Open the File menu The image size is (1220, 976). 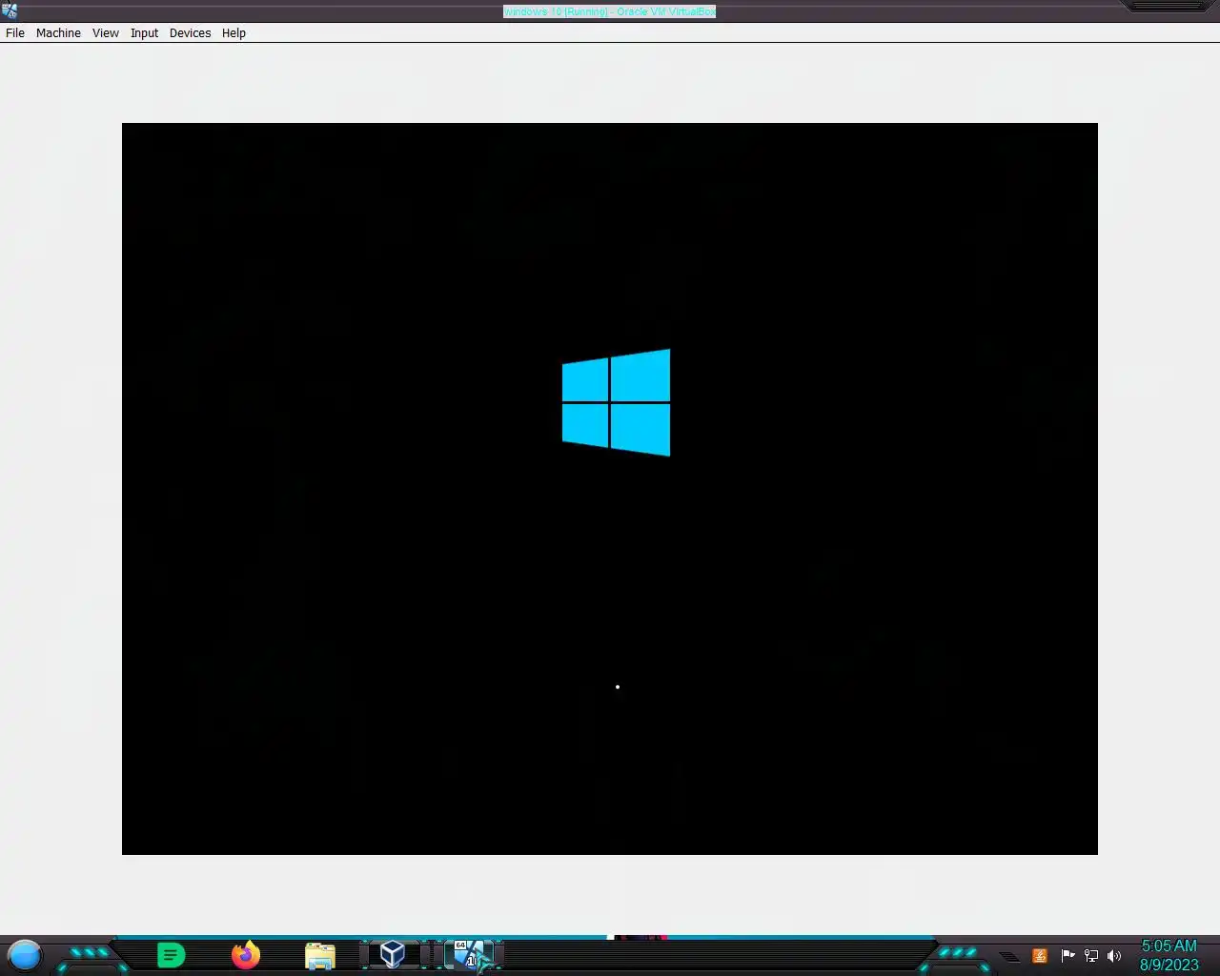click(x=15, y=32)
